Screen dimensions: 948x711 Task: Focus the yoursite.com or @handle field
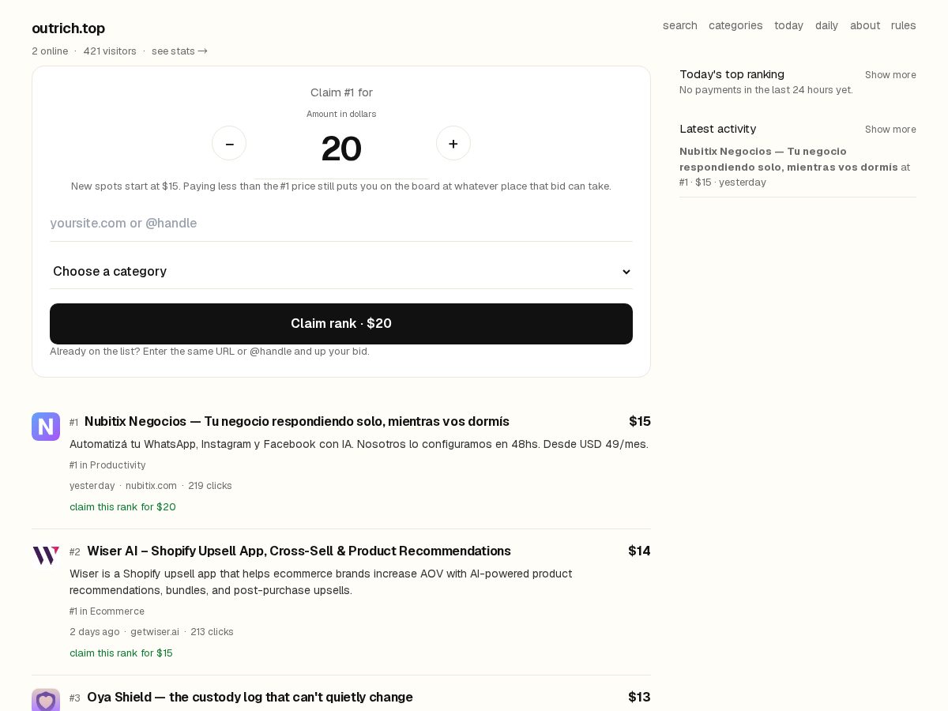[341, 224]
